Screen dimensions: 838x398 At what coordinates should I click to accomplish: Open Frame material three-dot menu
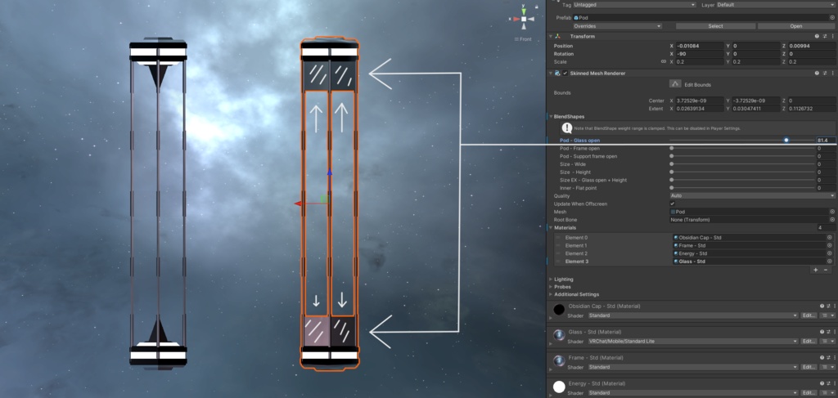833,357
